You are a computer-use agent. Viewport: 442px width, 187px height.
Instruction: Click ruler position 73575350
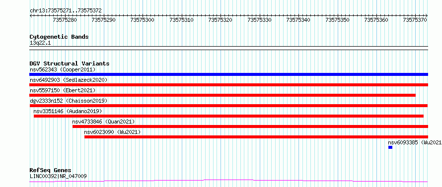tap(337, 20)
